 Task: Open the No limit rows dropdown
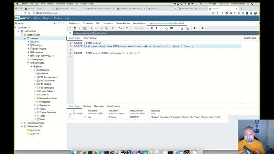pos(141,28)
